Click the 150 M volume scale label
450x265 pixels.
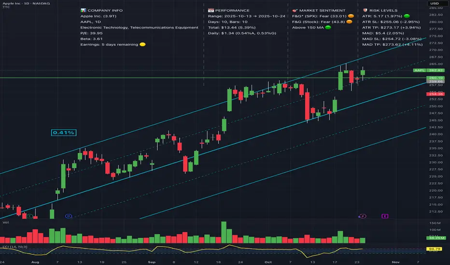point(435,223)
